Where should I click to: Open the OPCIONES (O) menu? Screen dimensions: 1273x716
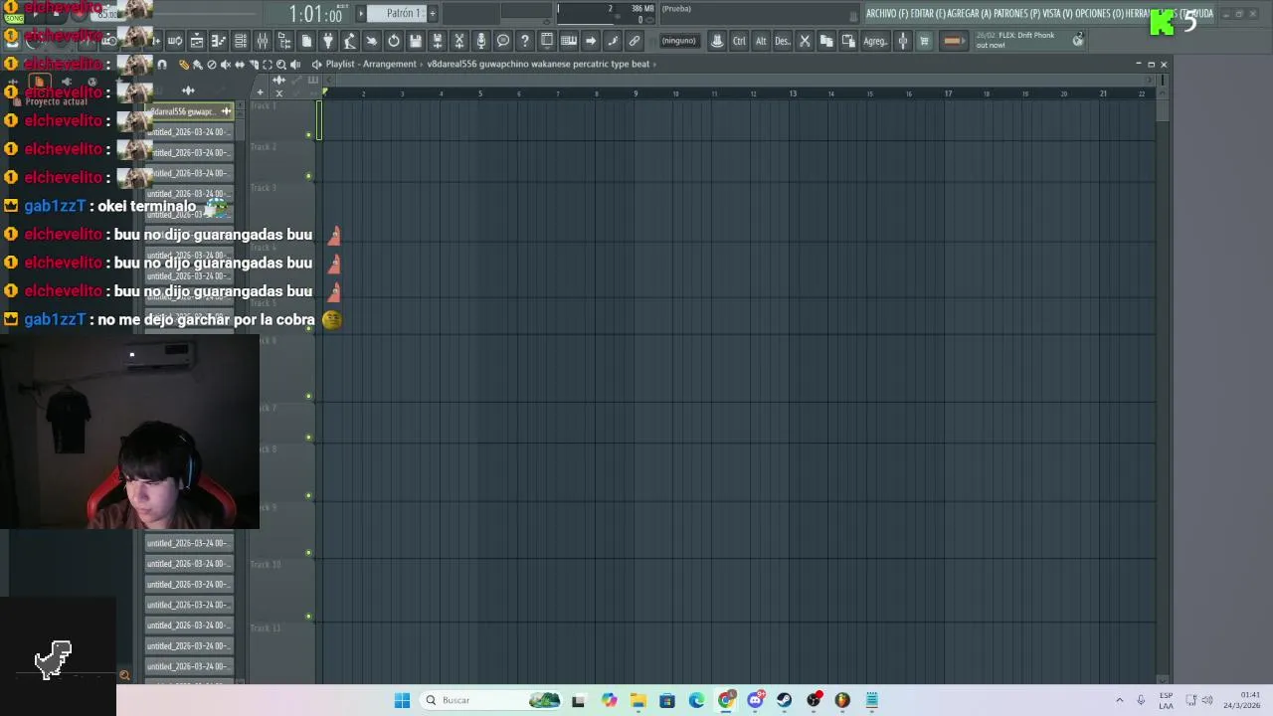pyautogui.click(x=1100, y=13)
